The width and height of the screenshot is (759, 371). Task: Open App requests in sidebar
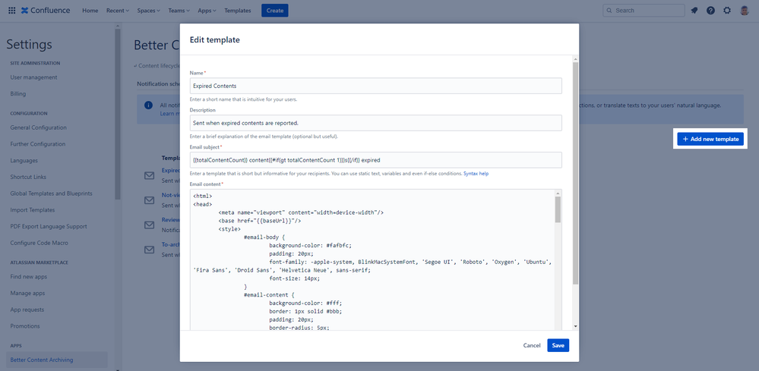click(x=27, y=310)
